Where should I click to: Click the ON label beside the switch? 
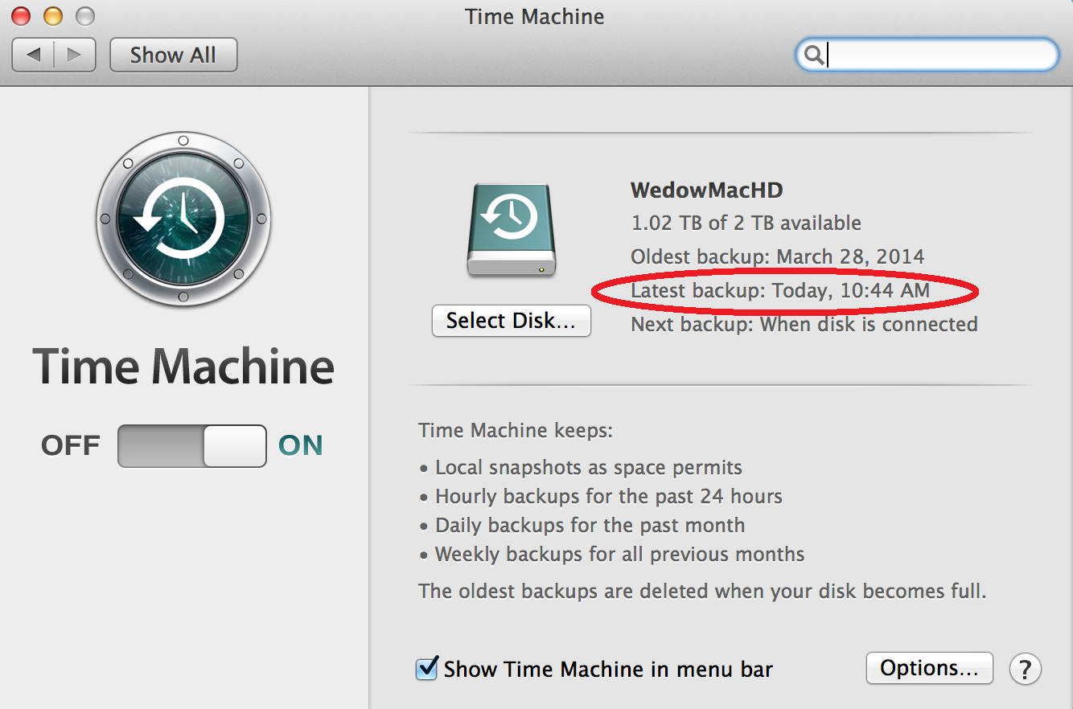300,446
